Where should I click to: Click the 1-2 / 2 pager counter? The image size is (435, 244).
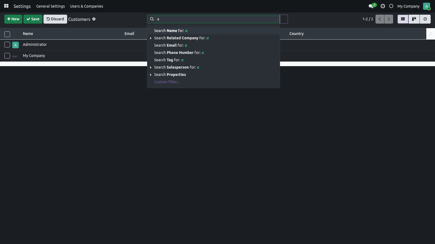pos(368,19)
